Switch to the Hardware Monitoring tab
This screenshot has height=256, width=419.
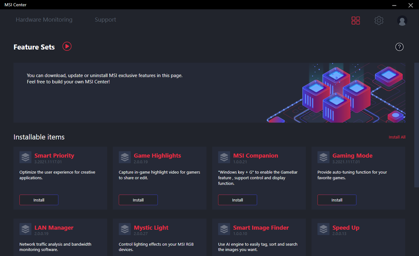point(44,20)
